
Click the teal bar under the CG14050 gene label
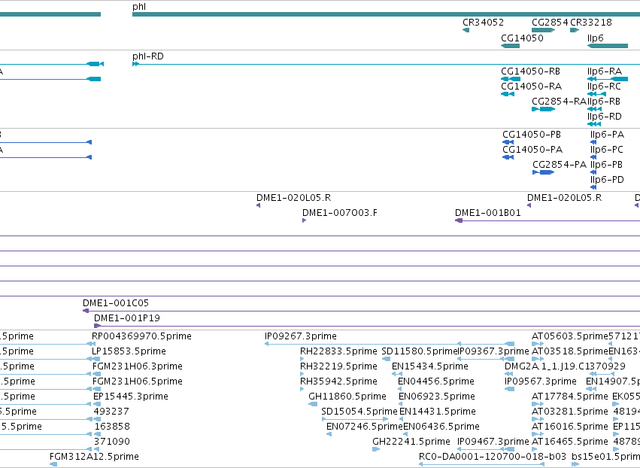(510, 46)
